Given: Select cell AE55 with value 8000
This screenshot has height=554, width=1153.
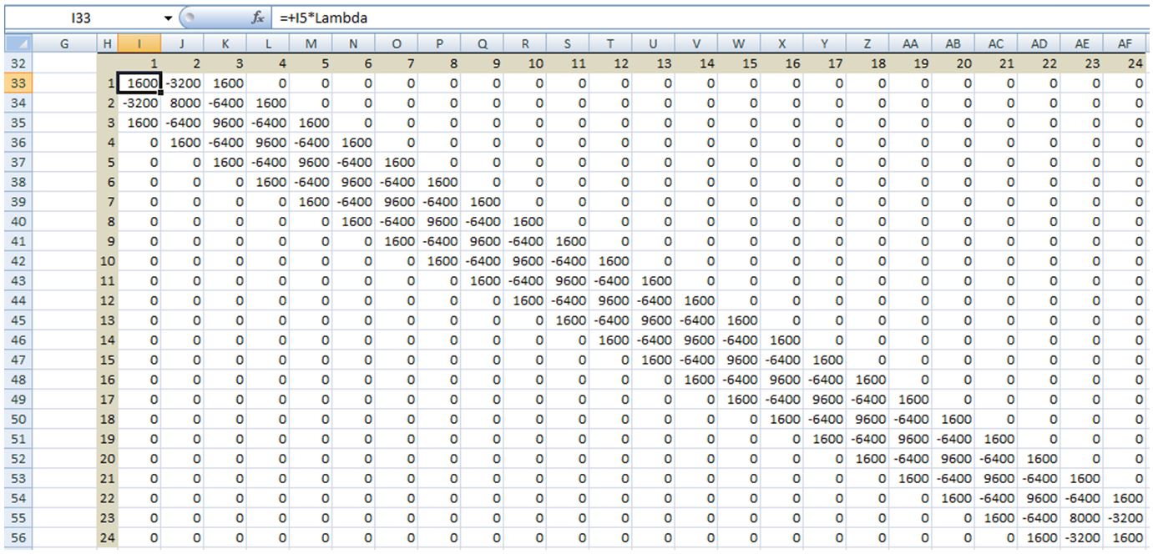Looking at the screenshot, I should tap(1082, 519).
